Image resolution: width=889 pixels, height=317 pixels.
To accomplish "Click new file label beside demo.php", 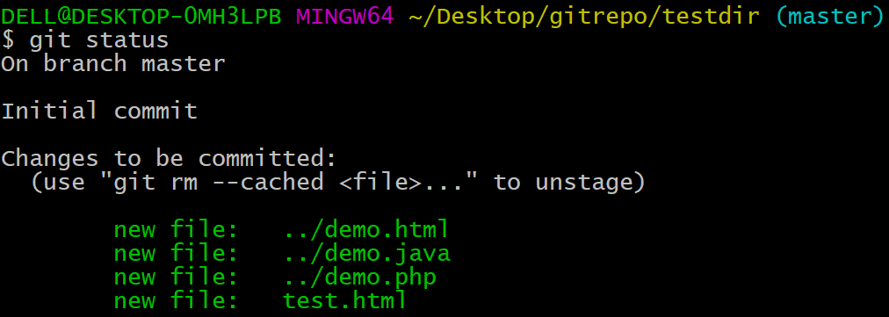I will 175,277.
